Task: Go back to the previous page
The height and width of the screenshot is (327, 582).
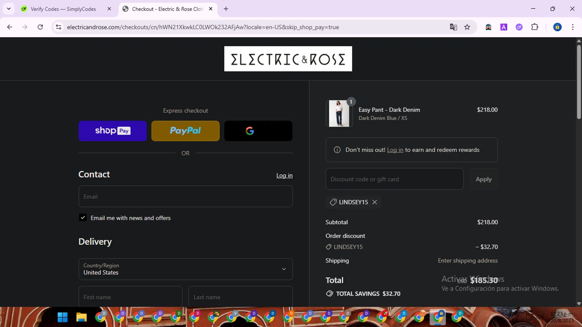Action: (x=10, y=27)
